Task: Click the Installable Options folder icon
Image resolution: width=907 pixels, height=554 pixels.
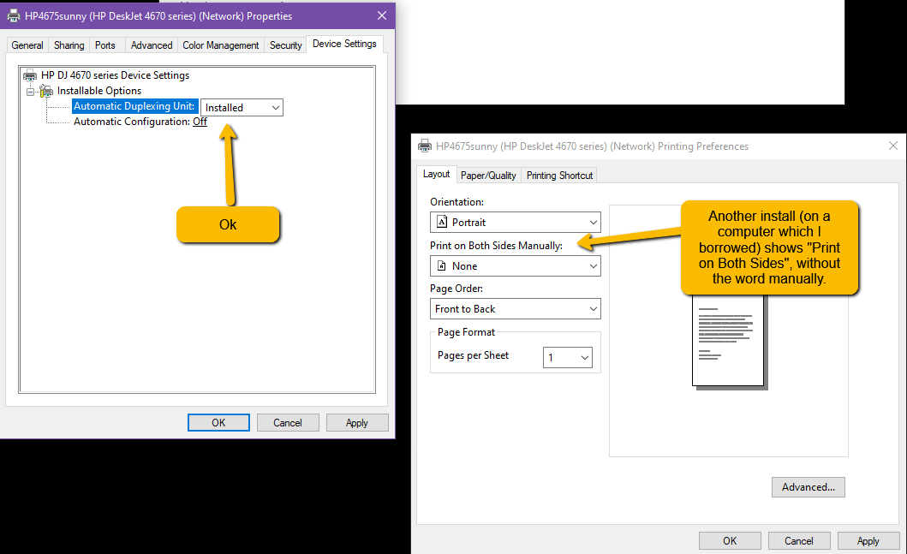Action: coord(46,91)
